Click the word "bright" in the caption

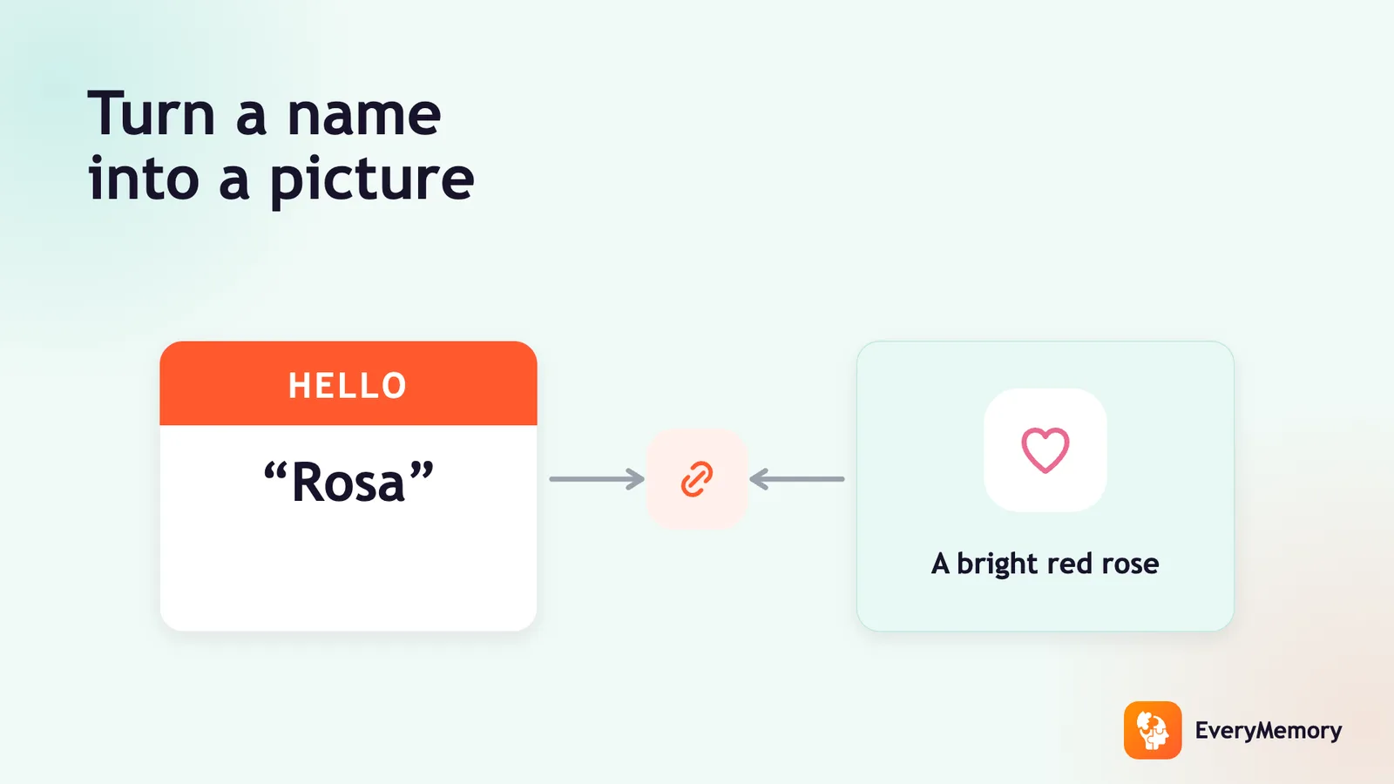coord(998,564)
